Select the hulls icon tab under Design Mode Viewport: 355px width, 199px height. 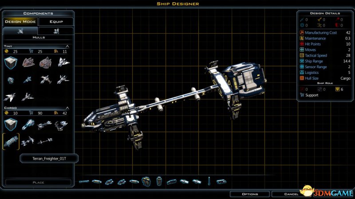click(20, 31)
